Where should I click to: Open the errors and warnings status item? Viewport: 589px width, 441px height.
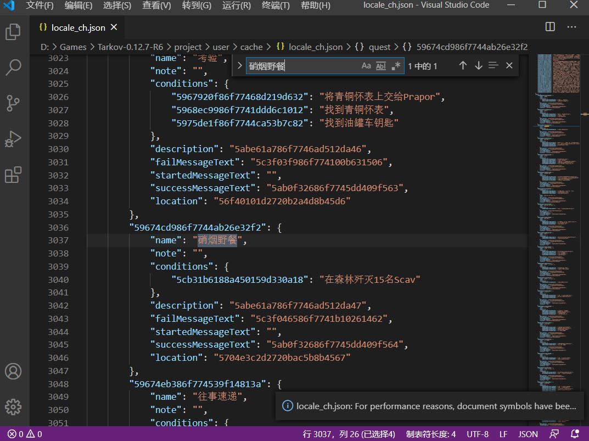point(25,434)
